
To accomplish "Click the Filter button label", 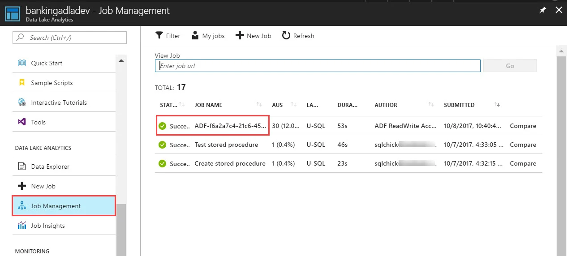I will (x=173, y=36).
